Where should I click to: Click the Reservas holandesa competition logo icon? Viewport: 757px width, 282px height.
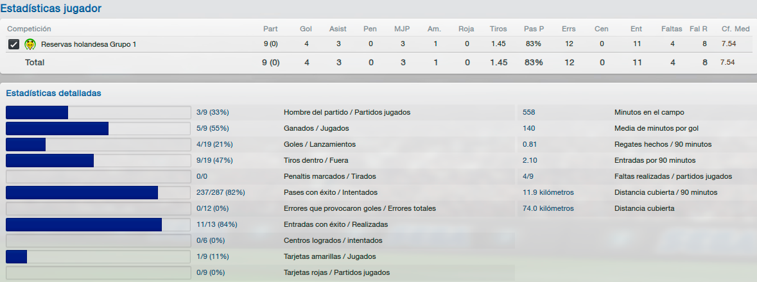point(30,44)
